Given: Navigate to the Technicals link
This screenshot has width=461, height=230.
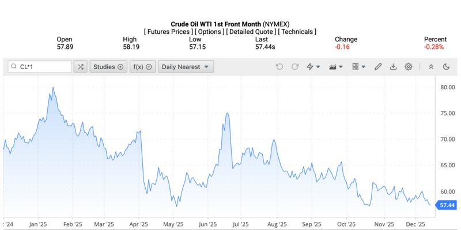Looking at the screenshot, I should (297, 32).
